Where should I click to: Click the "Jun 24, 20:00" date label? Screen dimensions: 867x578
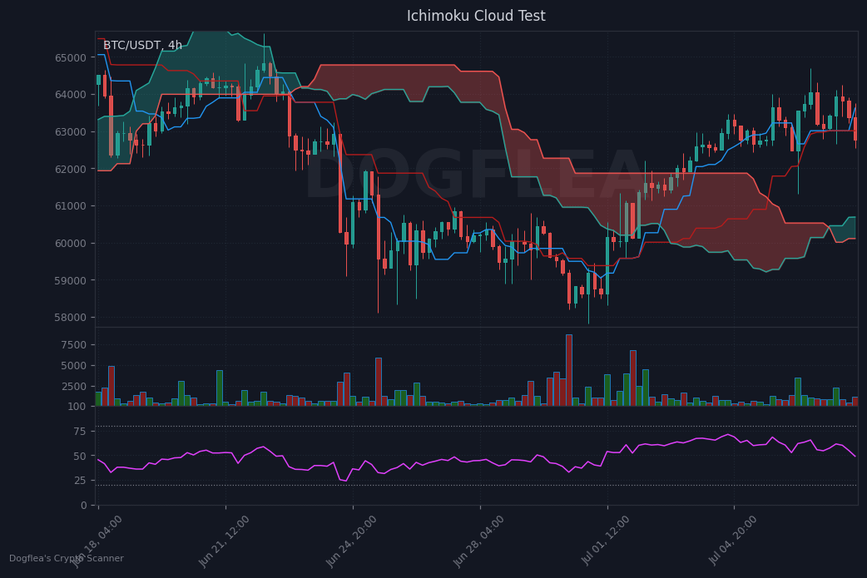coord(351,541)
